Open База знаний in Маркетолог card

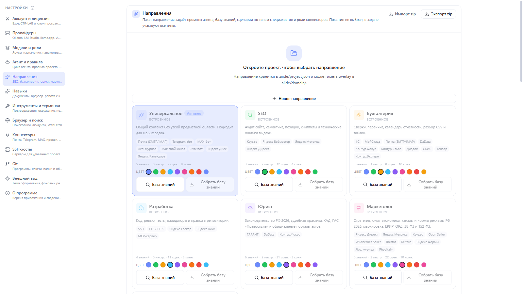pyautogui.click(x=378, y=278)
